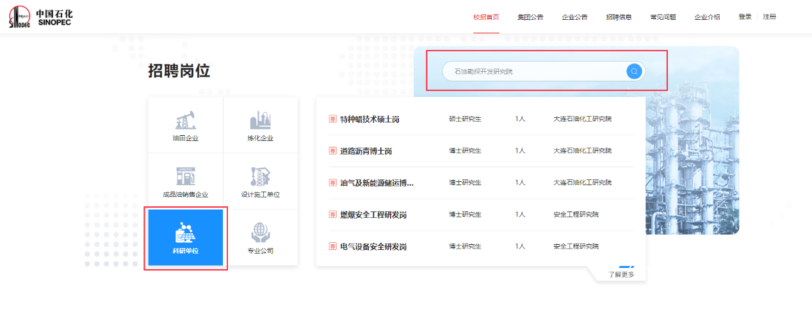Select the 炼化企业 refinery icon
Image resolution: width=812 pixels, height=314 pixels.
coord(260,121)
